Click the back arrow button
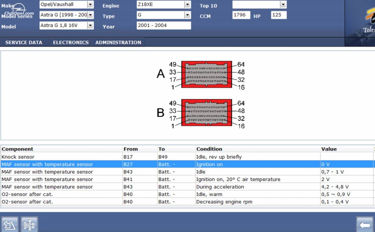375x232 pixels. [x=365, y=224]
